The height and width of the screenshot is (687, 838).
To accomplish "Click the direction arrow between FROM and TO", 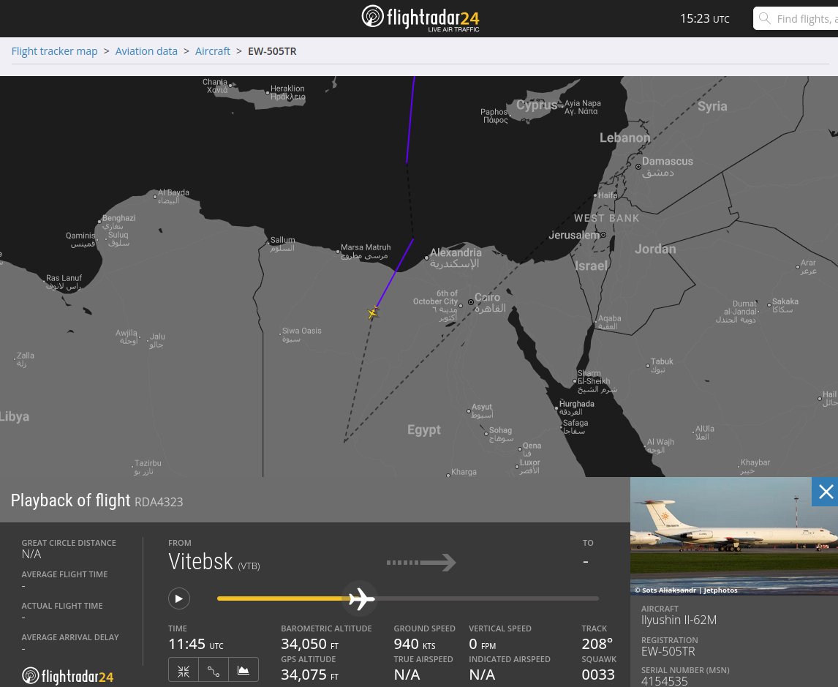I will [x=421, y=563].
